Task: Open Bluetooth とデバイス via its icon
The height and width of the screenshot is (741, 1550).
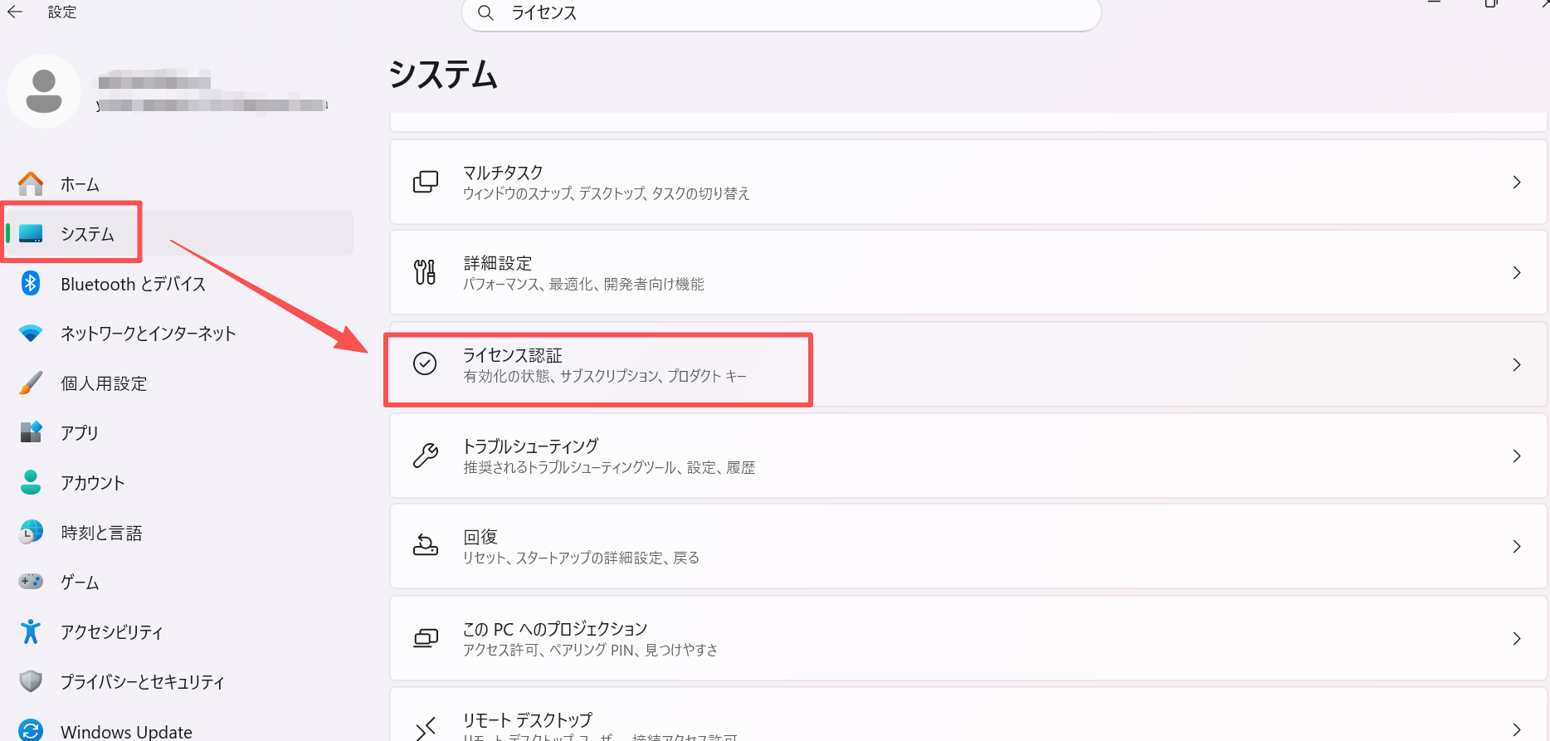Action: [x=31, y=283]
